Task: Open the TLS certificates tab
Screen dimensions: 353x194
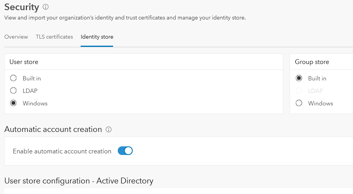Action: [54, 37]
